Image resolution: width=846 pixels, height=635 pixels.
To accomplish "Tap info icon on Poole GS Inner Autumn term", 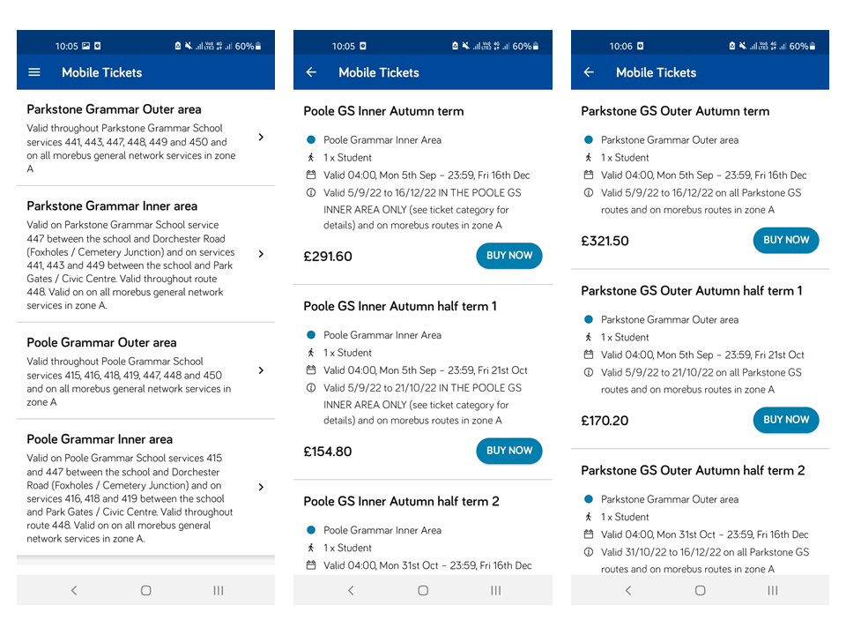I will pos(311,193).
